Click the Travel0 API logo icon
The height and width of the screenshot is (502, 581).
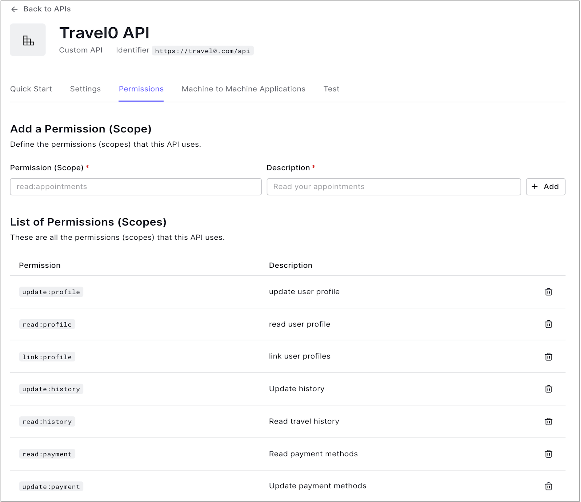click(28, 40)
